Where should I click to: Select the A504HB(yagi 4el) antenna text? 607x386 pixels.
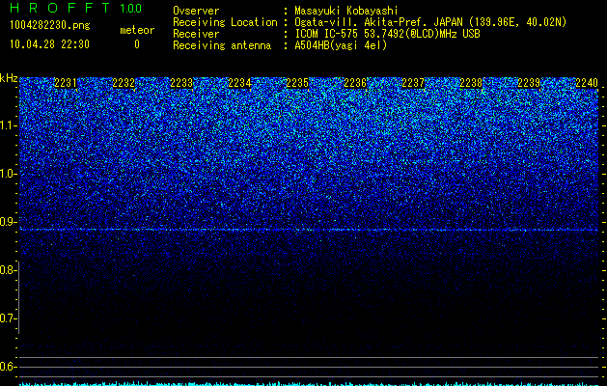(x=341, y=45)
